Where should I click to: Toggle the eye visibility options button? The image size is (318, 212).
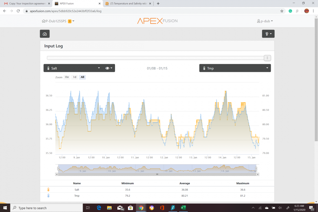coord(109,68)
